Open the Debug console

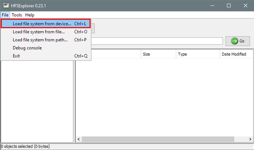tap(46, 48)
